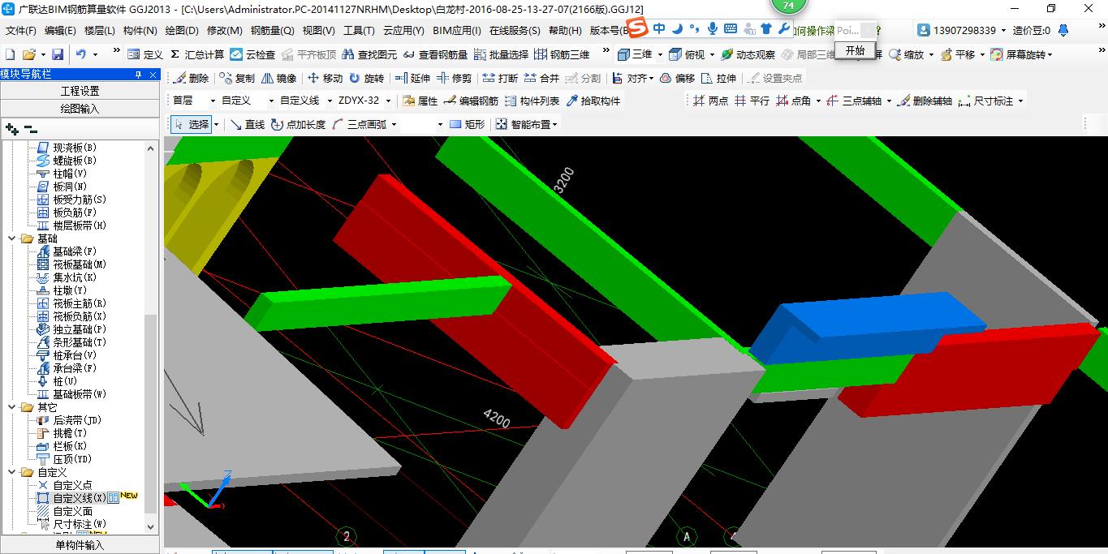Use the 修剪 trim tool
The width and height of the screenshot is (1108, 554).
[x=454, y=78]
